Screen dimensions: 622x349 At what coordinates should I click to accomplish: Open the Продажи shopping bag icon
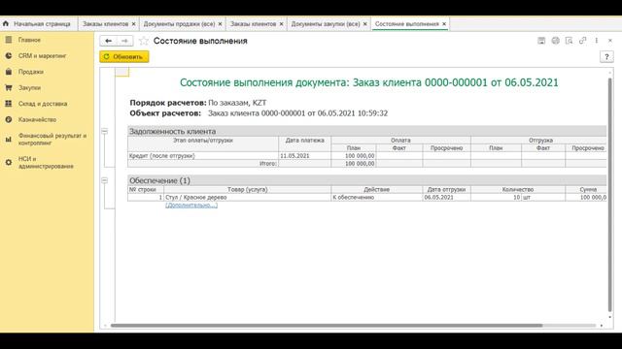coord(9,72)
